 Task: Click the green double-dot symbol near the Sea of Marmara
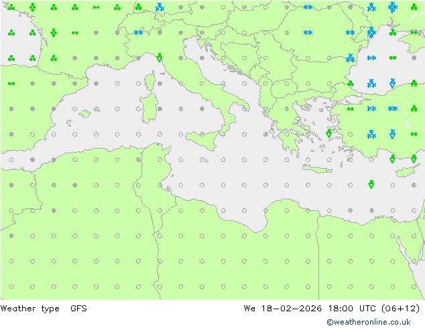[350, 109]
